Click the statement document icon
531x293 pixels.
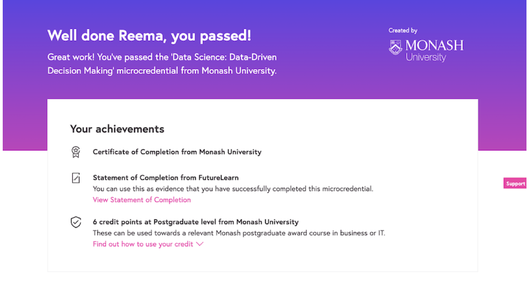click(76, 178)
